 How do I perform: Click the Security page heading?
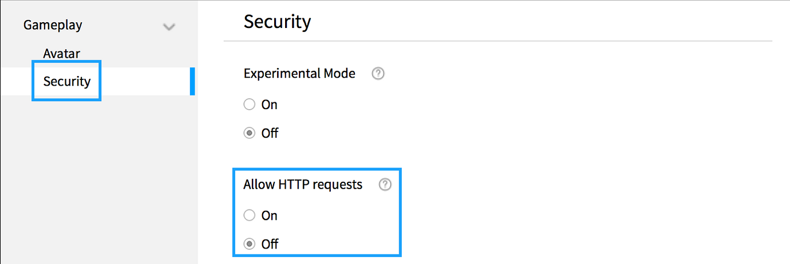point(277,22)
